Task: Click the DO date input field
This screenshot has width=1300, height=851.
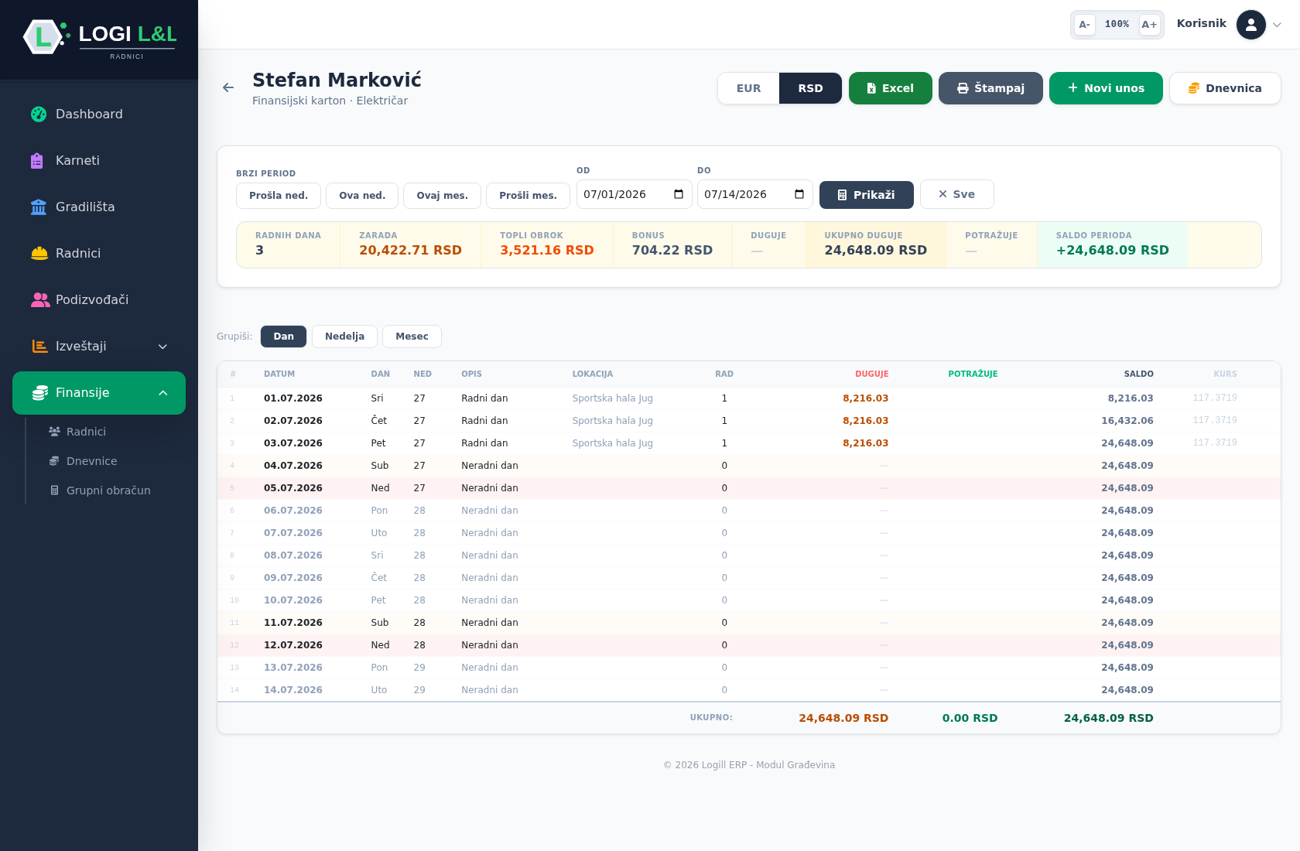Action: click(754, 194)
